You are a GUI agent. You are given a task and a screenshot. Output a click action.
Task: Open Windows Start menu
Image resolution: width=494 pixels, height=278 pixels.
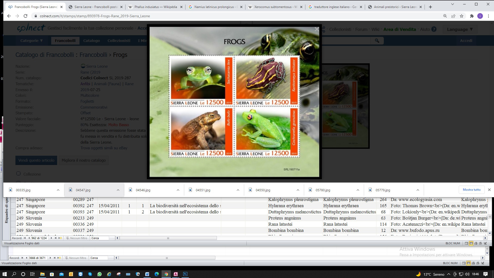pyautogui.click(x=5, y=274)
